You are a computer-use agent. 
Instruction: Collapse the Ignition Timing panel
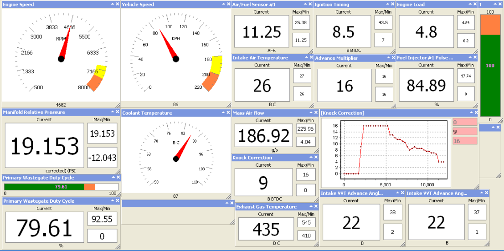tap(388, 4)
